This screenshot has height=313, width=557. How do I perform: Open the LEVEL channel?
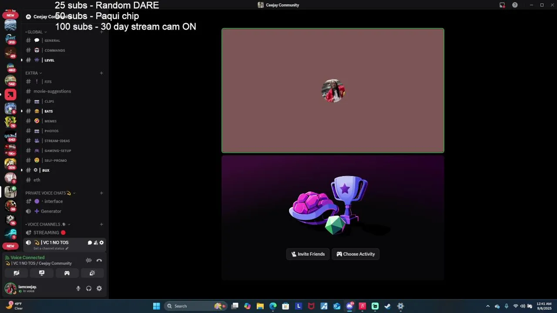click(x=64, y=60)
